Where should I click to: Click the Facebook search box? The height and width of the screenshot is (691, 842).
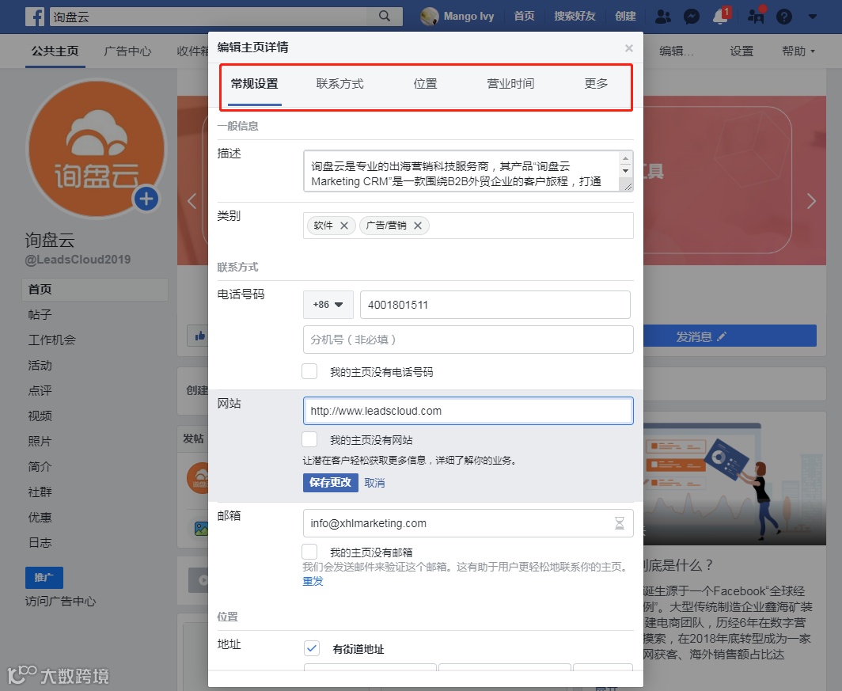(x=210, y=17)
